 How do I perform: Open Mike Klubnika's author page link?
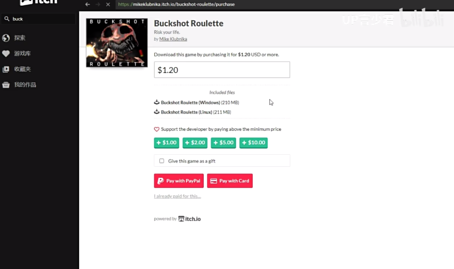pos(173,39)
